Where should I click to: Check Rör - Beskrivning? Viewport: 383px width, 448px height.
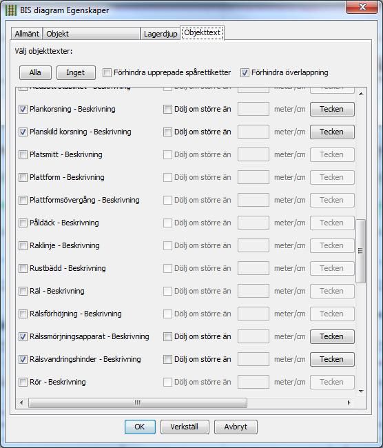point(23,382)
